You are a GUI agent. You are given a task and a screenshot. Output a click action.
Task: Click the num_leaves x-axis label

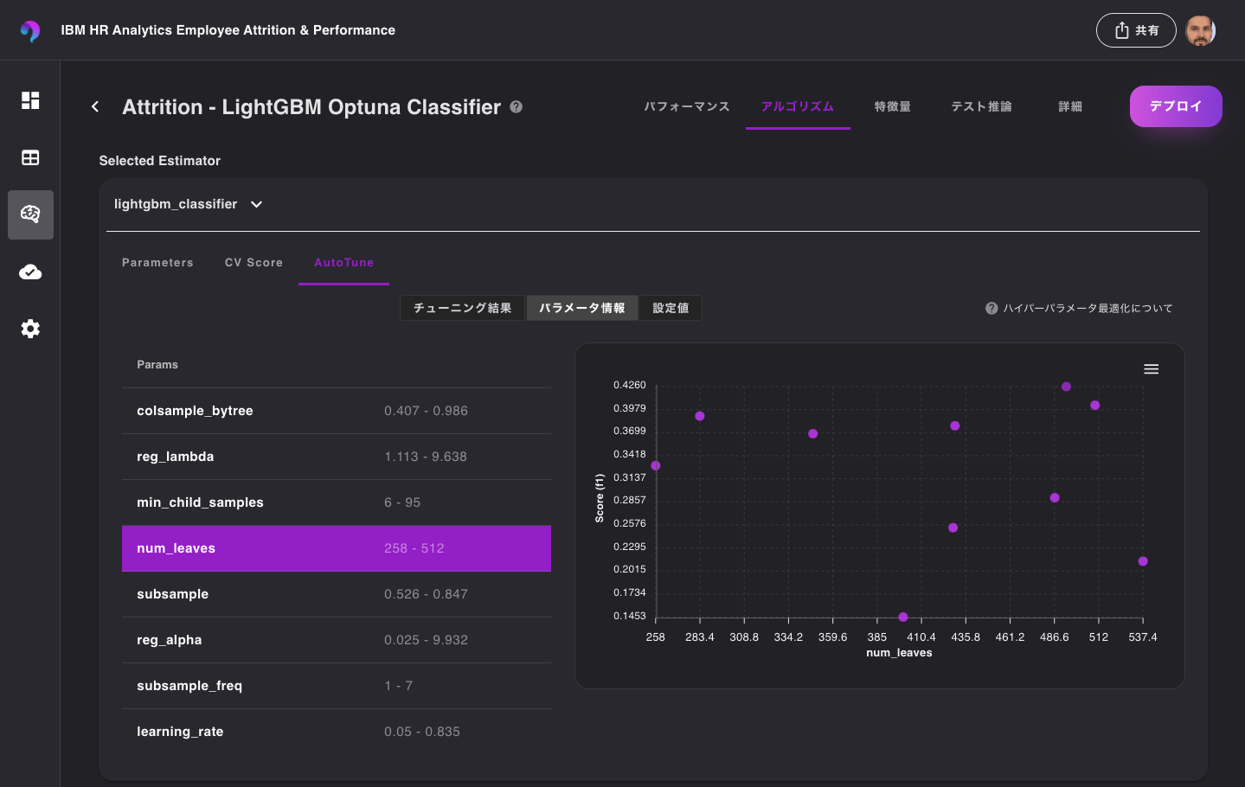899,653
